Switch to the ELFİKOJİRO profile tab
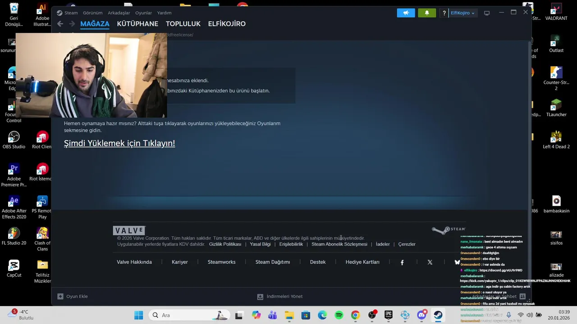This screenshot has width=577, height=324. pyautogui.click(x=227, y=24)
